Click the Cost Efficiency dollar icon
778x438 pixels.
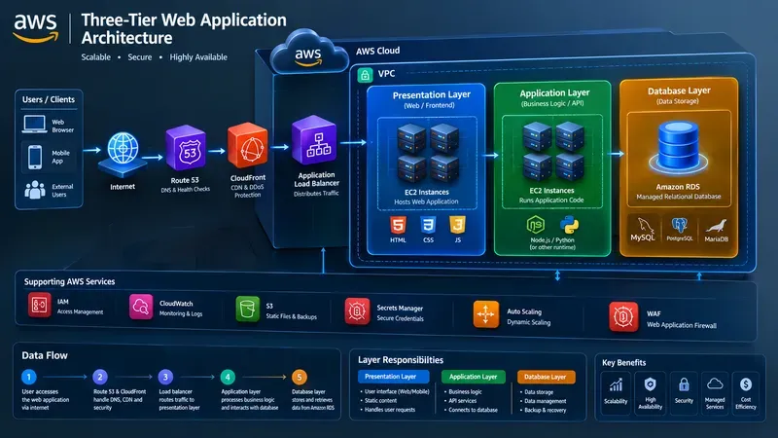[746, 384]
